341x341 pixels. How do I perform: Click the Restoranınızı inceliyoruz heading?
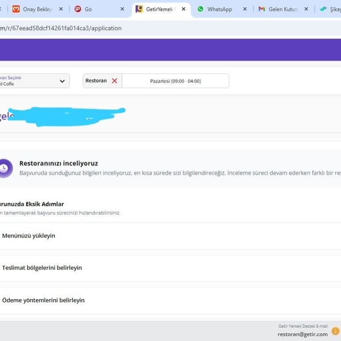tap(59, 163)
